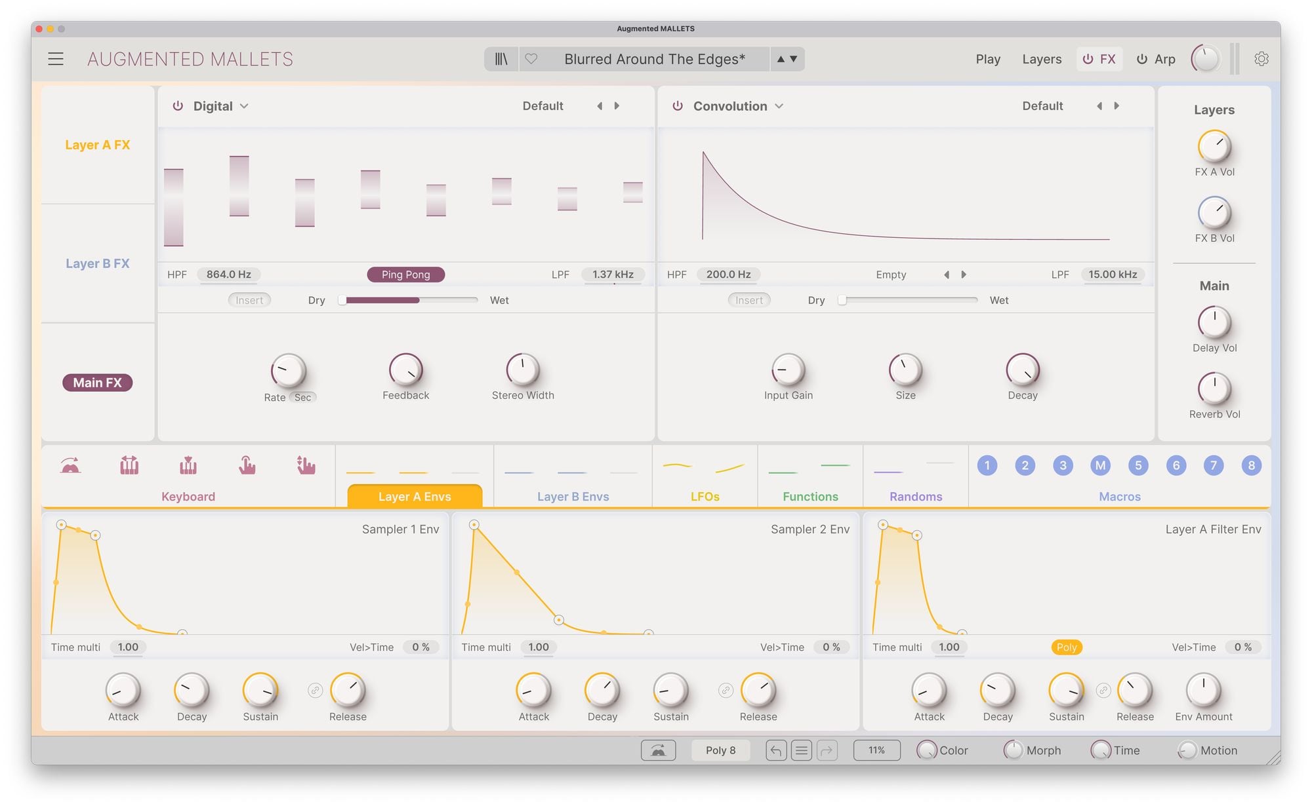Click the Feedback knob
This screenshot has height=806, width=1312.
(x=406, y=371)
